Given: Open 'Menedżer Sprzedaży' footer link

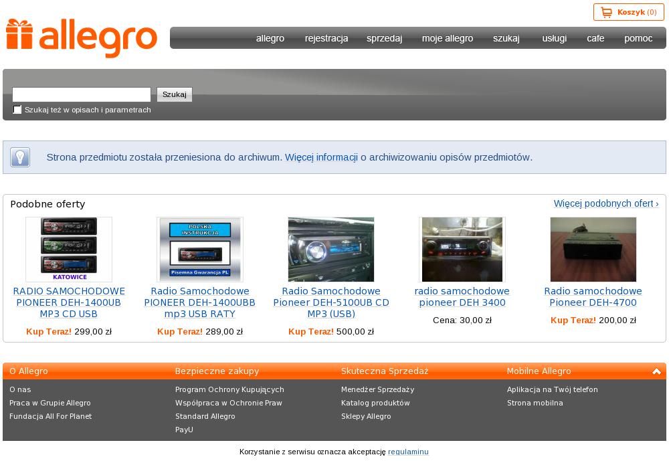Looking at the screenshot, I should 377,389.
